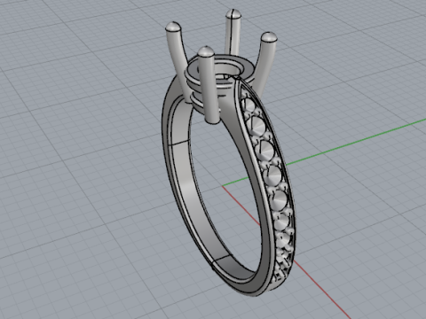Screen dimensions: 426x319
Task: Select the round collet ring atop the setting
Action: (219, 70)
